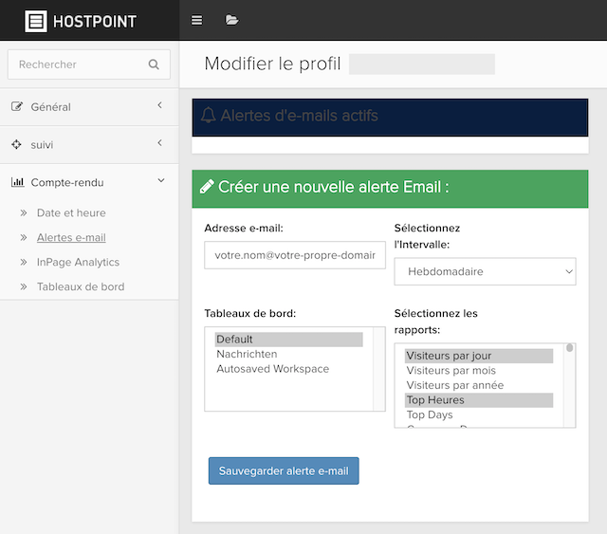
Task: Click the Hostpoint logo icon
Action: click(36, 21)
